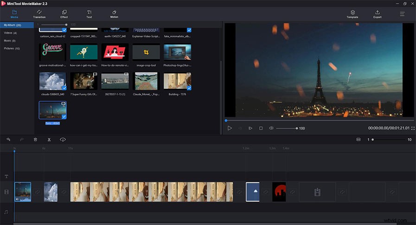Play the preview video

click(x=230, y=128)
